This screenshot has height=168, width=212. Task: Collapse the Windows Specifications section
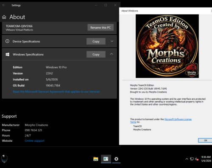[x=112, y=54]
